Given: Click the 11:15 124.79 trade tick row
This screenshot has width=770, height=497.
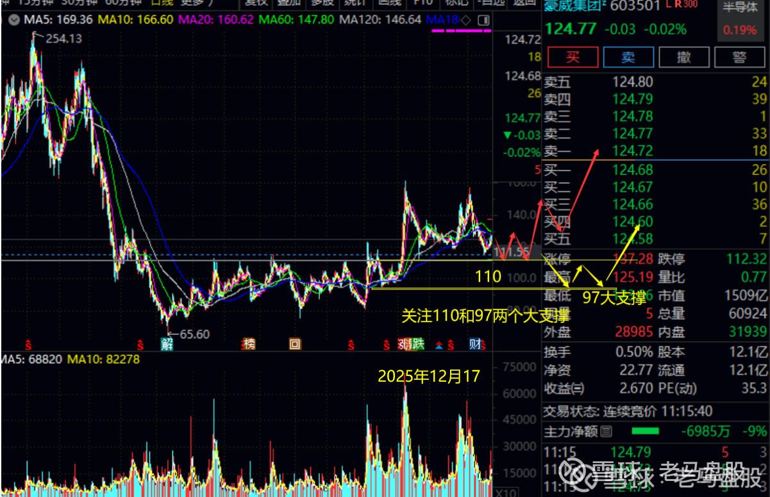Looking at the screenshot, I should point(655,452).
